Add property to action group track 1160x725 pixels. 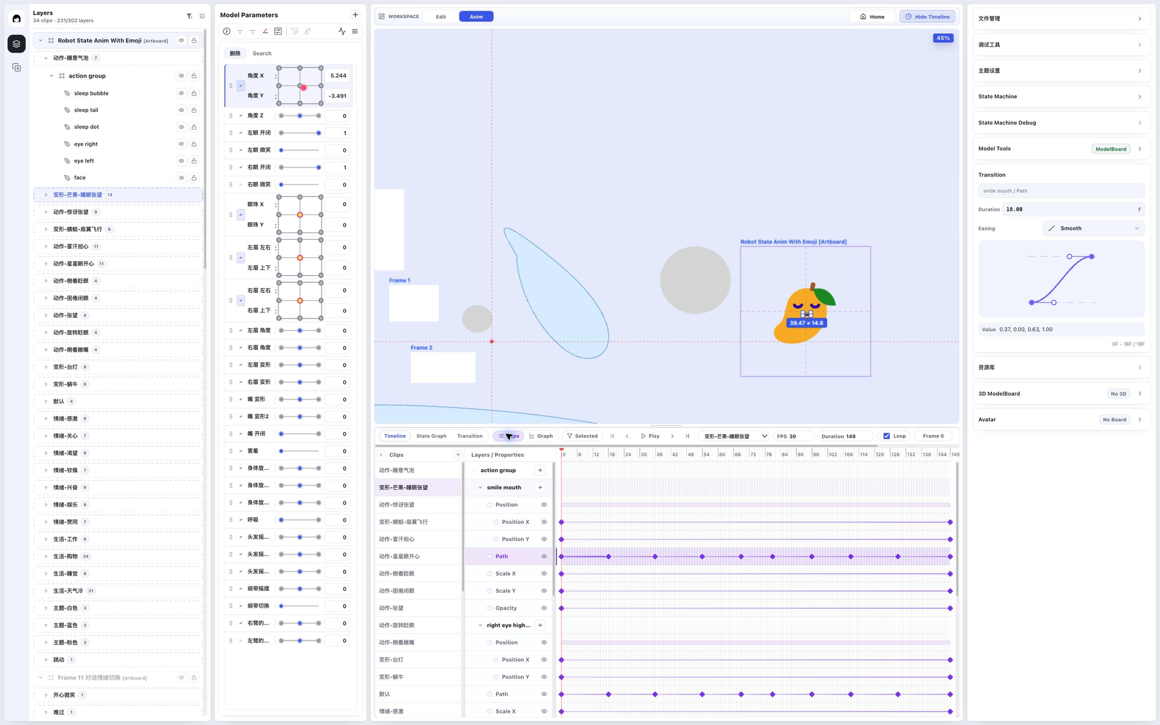[x=540, y=470]
